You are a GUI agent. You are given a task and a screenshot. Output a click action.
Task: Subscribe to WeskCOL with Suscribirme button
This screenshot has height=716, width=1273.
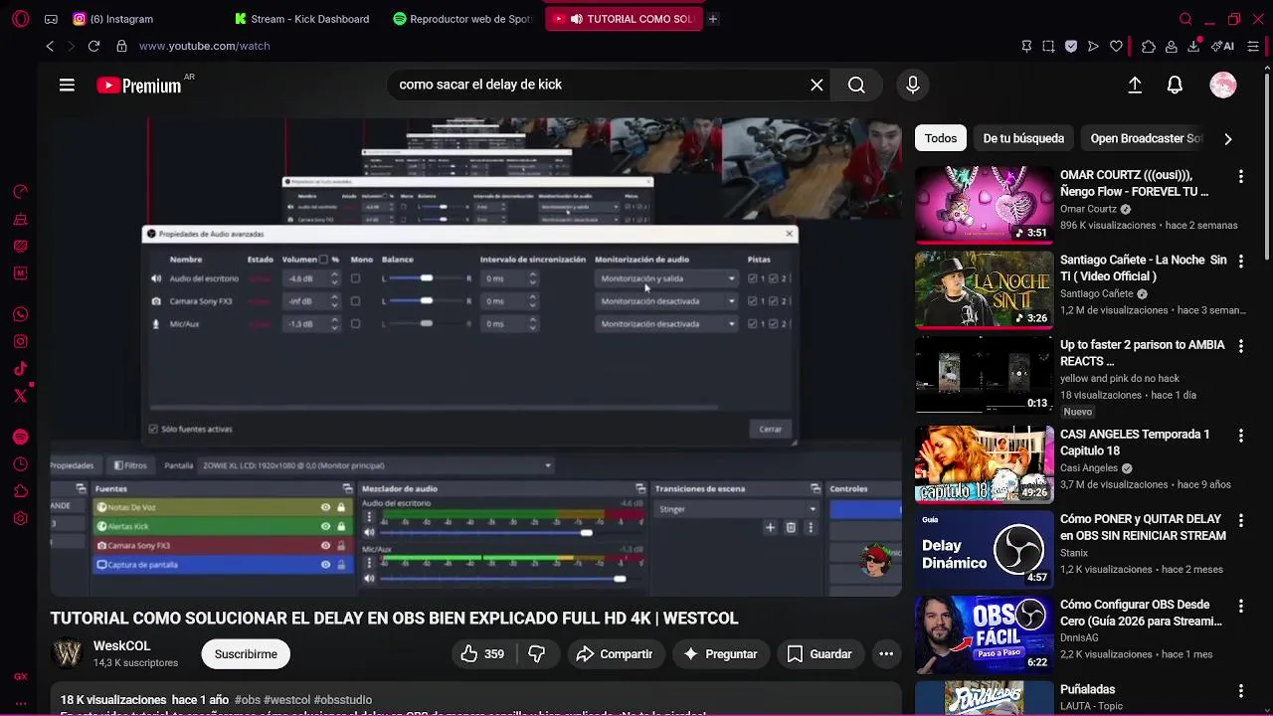(246, 653)
